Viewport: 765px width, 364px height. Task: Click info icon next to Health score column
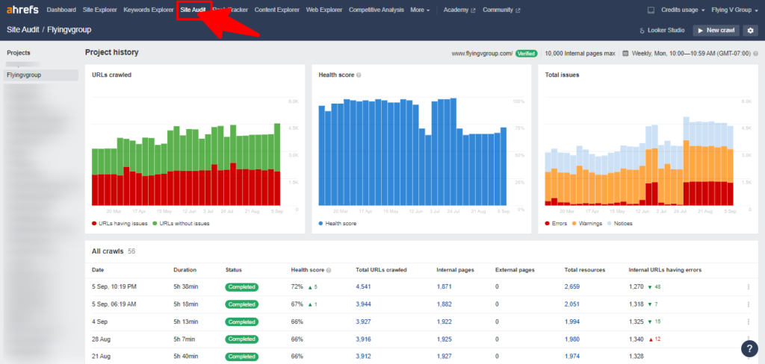coord(329,269)
